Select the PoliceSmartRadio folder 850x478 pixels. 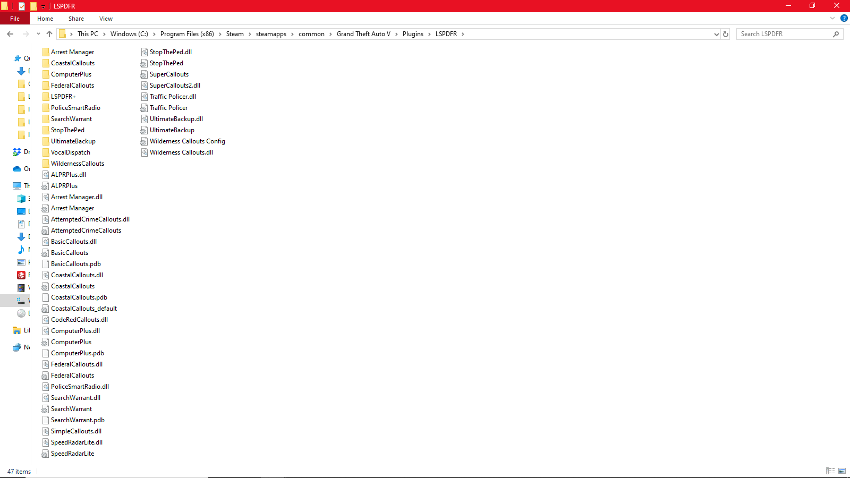pyautogui.click(x=71, y=108)
